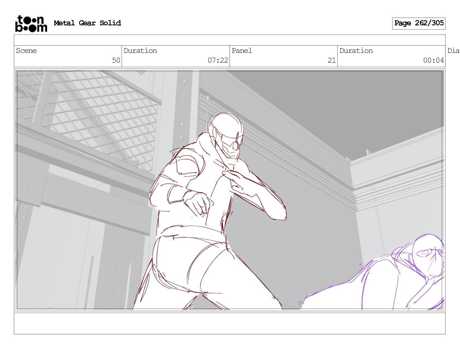The width and height of the screenshot is (460, 355).
Task: Click the Duration label next to Panel
Action: coord(356,51)
